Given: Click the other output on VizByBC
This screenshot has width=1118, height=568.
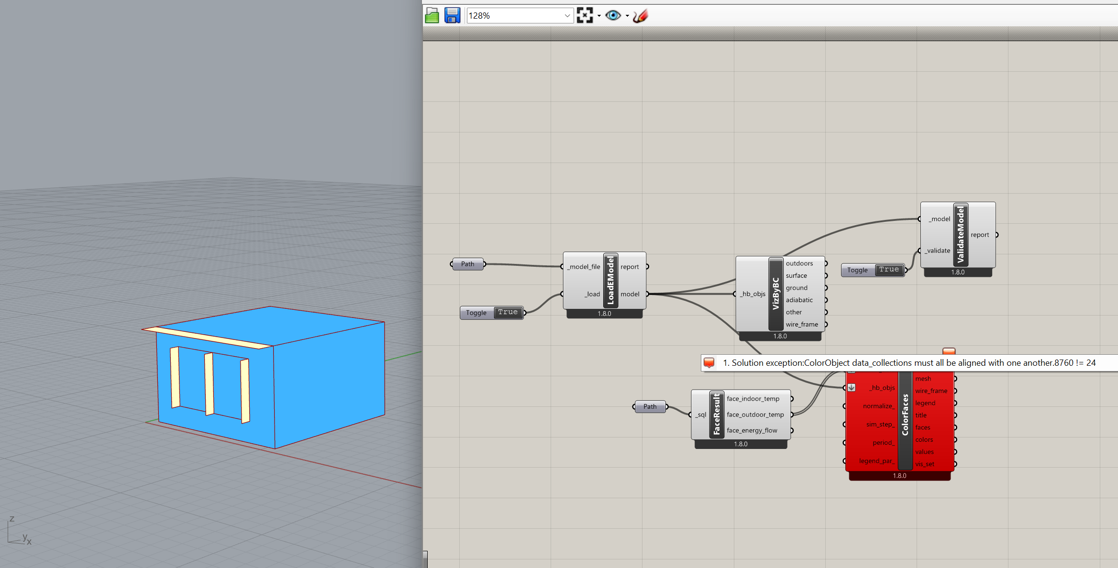Looking at the screenshot, I should point(794,312).
